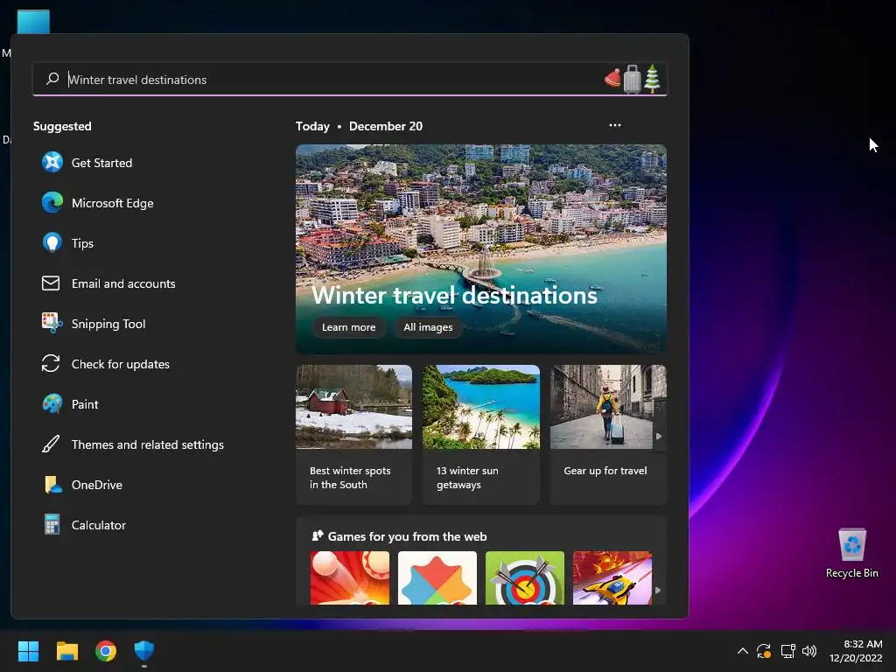Open the red bowling ball game thumbnail
This screenshot has width=896, height=672.
(350, 577)
